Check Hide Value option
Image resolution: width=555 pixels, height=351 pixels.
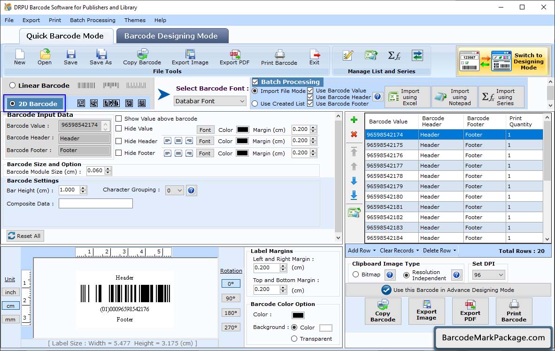[119, 129]
